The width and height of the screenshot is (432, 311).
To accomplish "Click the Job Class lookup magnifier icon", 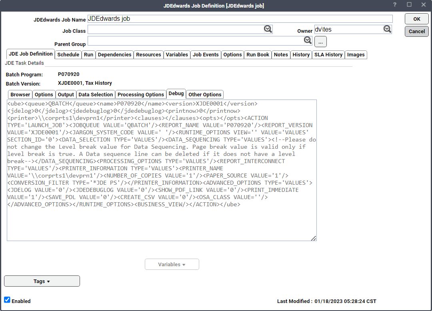I will coord(268,29).
